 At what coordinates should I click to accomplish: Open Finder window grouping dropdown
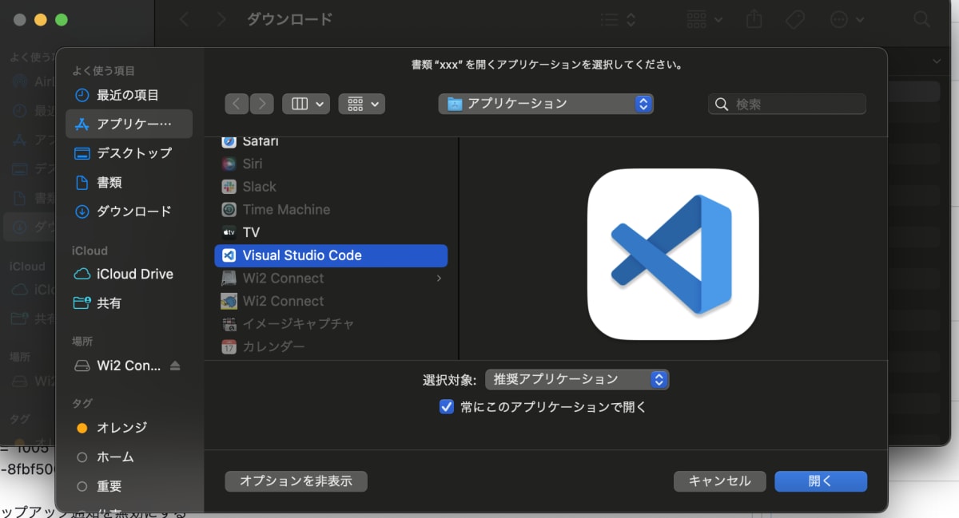tap(705, 19)
